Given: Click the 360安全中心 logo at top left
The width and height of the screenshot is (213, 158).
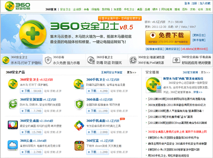Looking at the screenshot, I should click(x=17, y=6).
